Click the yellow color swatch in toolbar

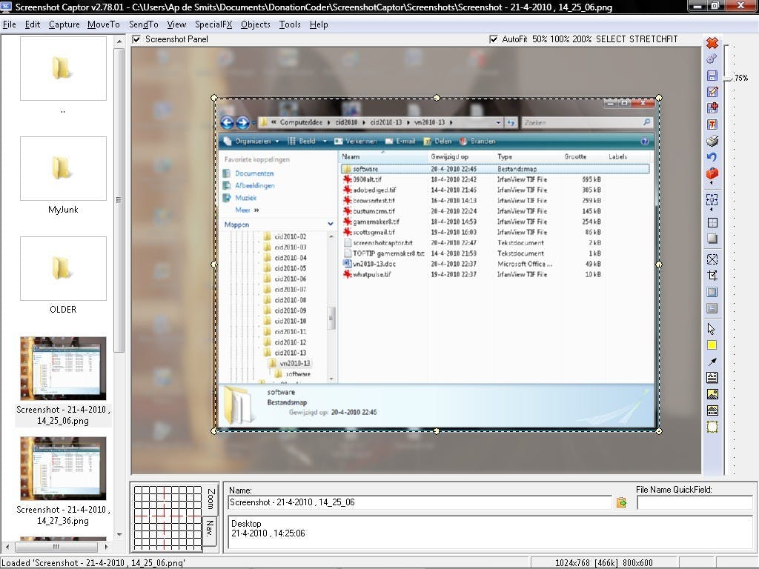click(712, 345)
